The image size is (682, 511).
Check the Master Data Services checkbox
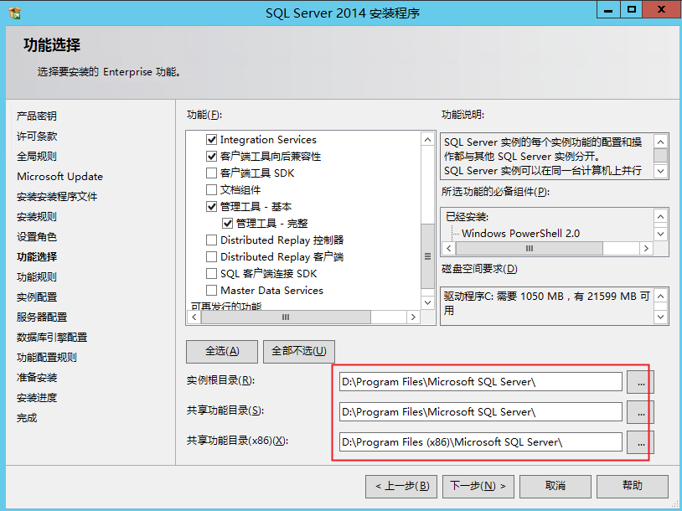211,291
